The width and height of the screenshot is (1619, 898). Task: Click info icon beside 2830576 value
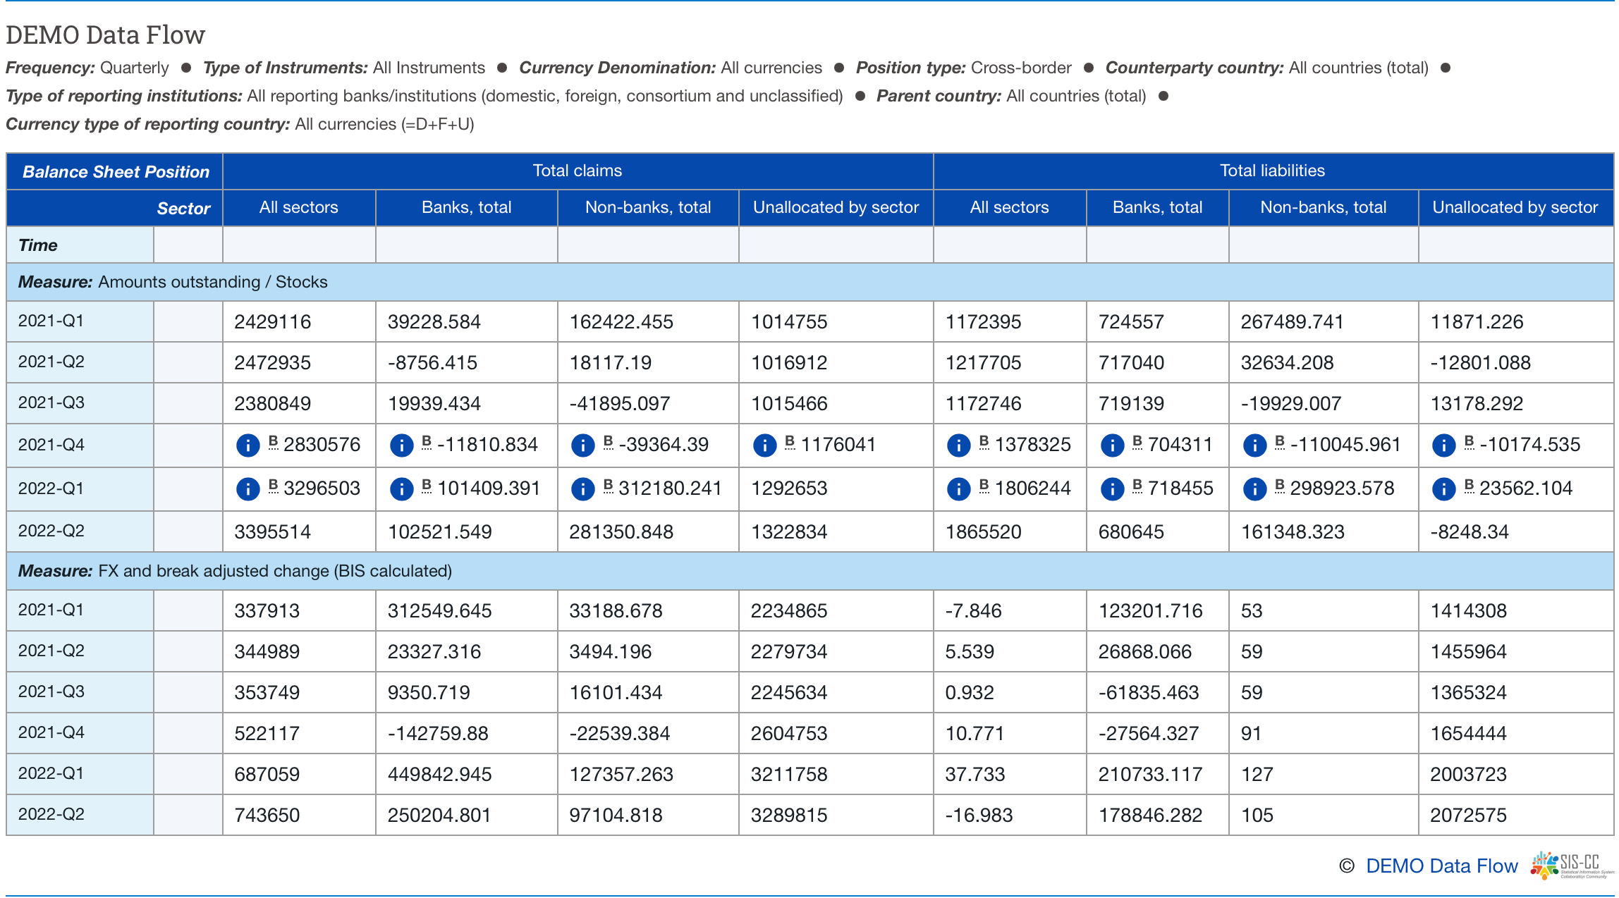[x=248, y=445]
